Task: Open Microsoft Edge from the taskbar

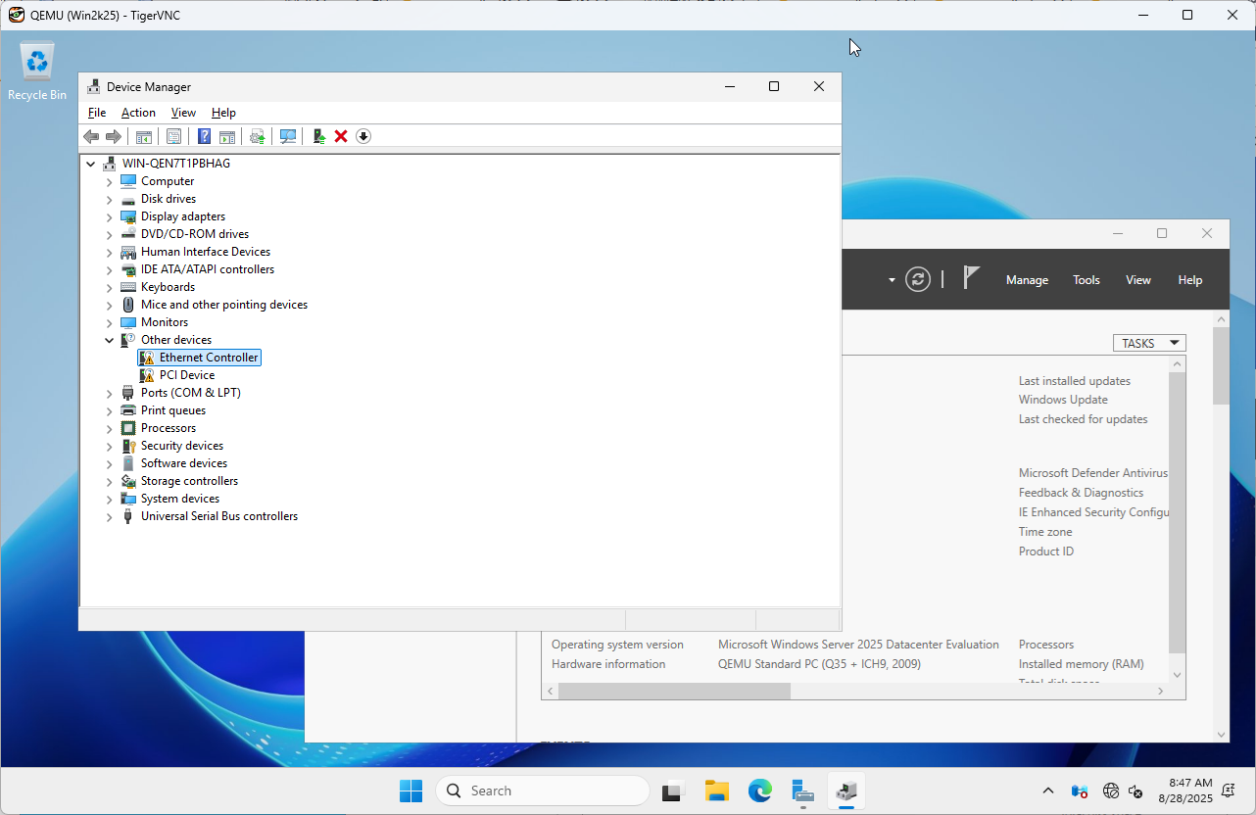Action: (760, 791)
